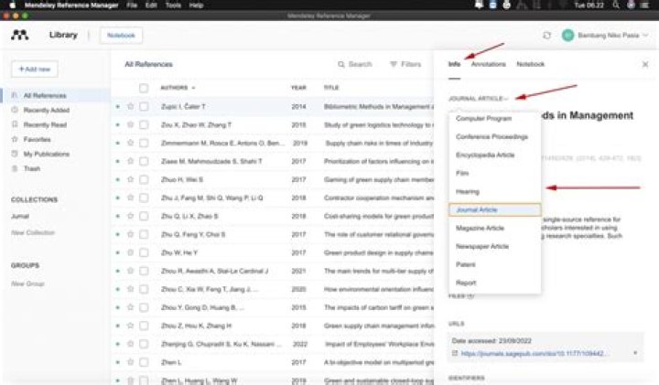
Task: Click the Mendeley logo icon
Action: (x=20, y=35)
